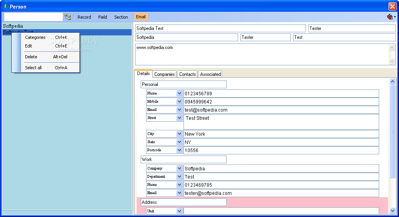This screenshot has height=217, width=399.
Task: Click the www.softpedia.com notes box
Action: [x=262, y=54]
